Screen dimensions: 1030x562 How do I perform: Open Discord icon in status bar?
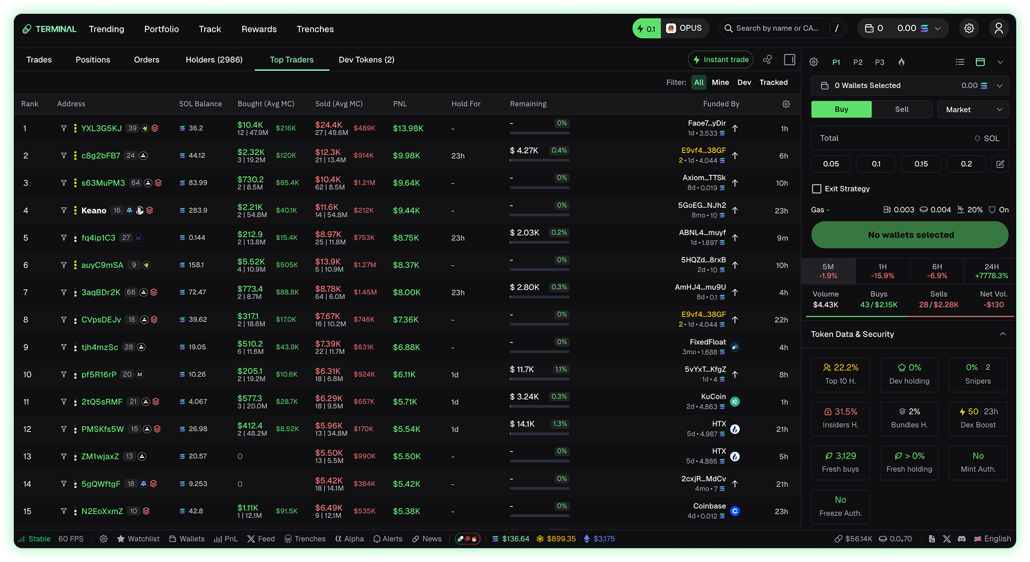(x=961, y=539)
